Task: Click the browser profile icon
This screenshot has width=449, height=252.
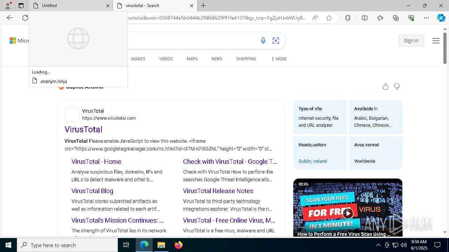Action: tap(8, 6)
